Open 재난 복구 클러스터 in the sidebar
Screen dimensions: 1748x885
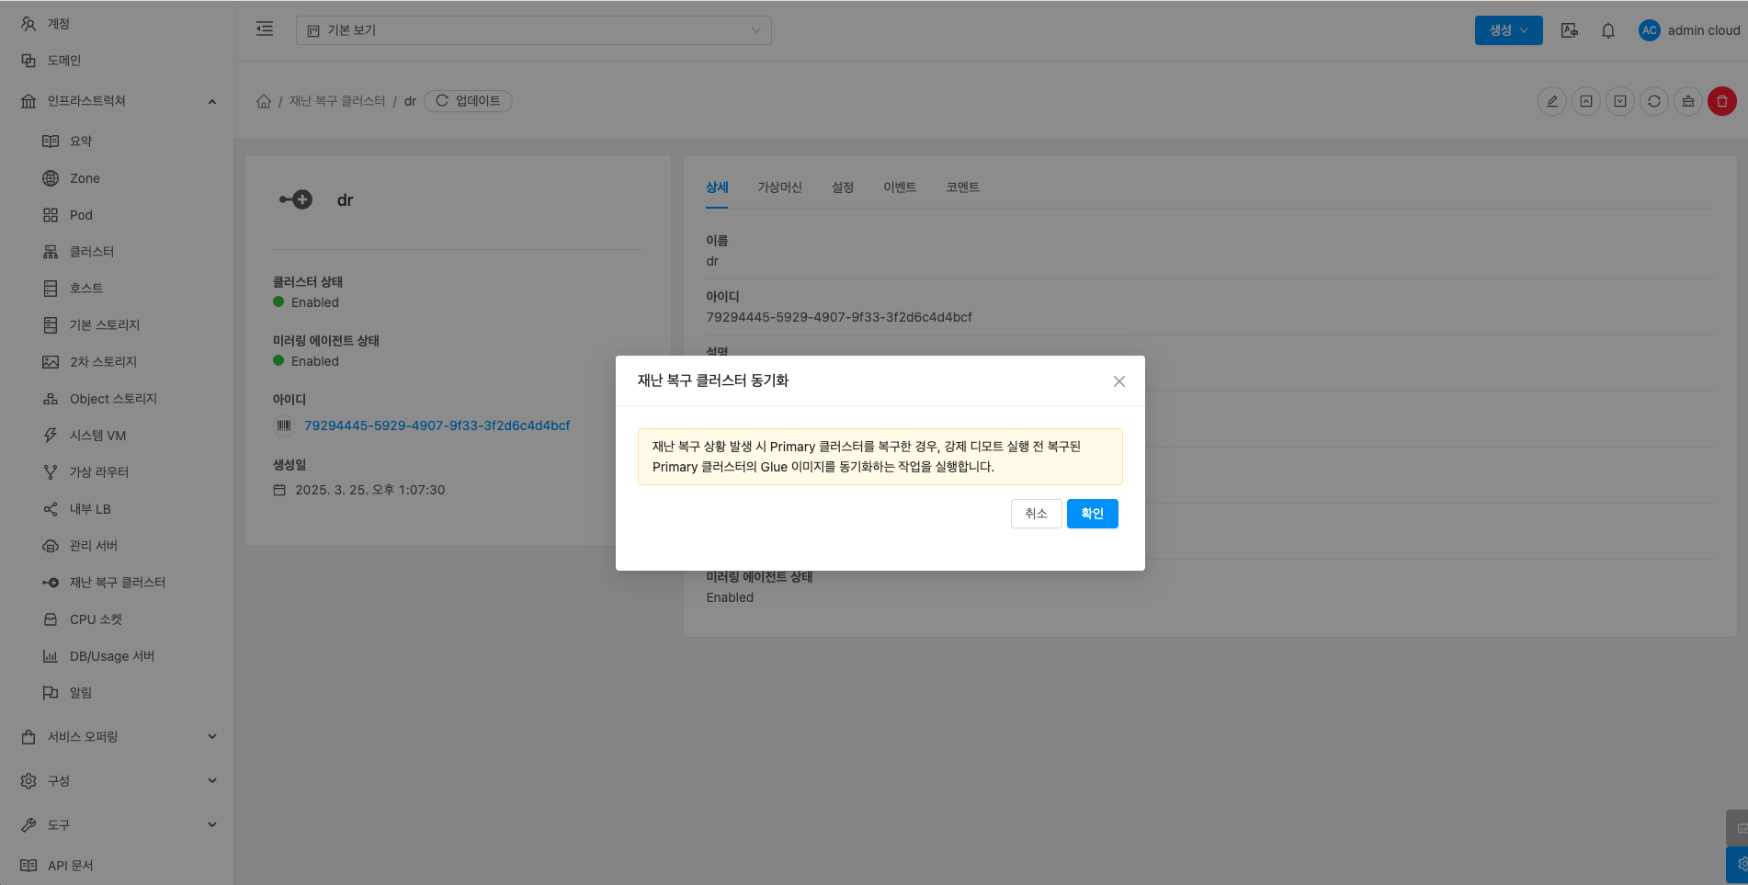click(x=118, y=583)
